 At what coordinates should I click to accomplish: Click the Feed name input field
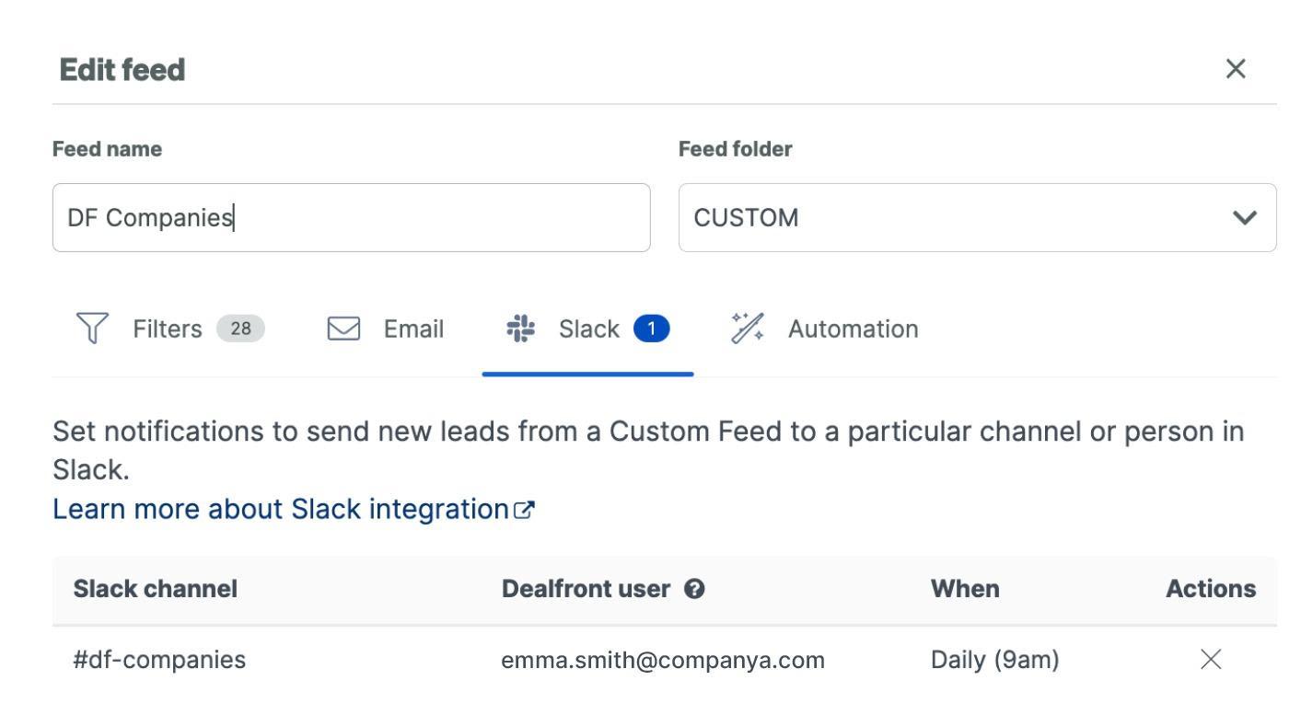click(350, 218)
